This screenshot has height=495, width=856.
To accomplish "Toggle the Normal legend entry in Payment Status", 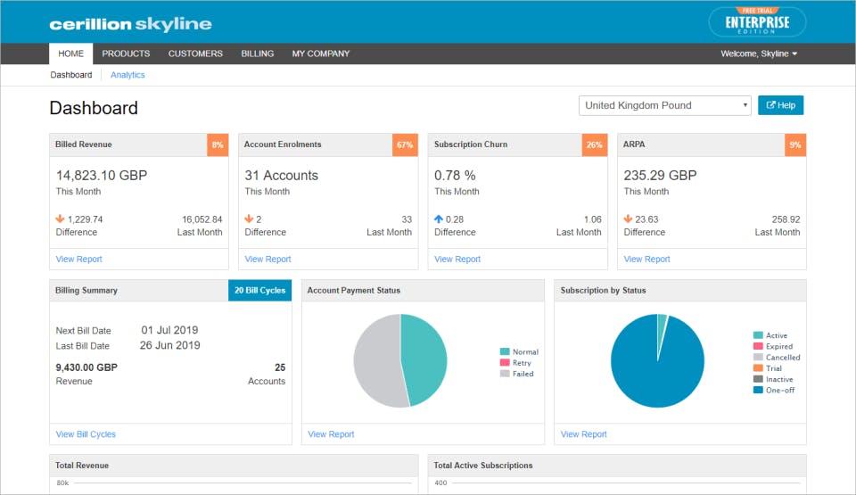I will [519, 352].
